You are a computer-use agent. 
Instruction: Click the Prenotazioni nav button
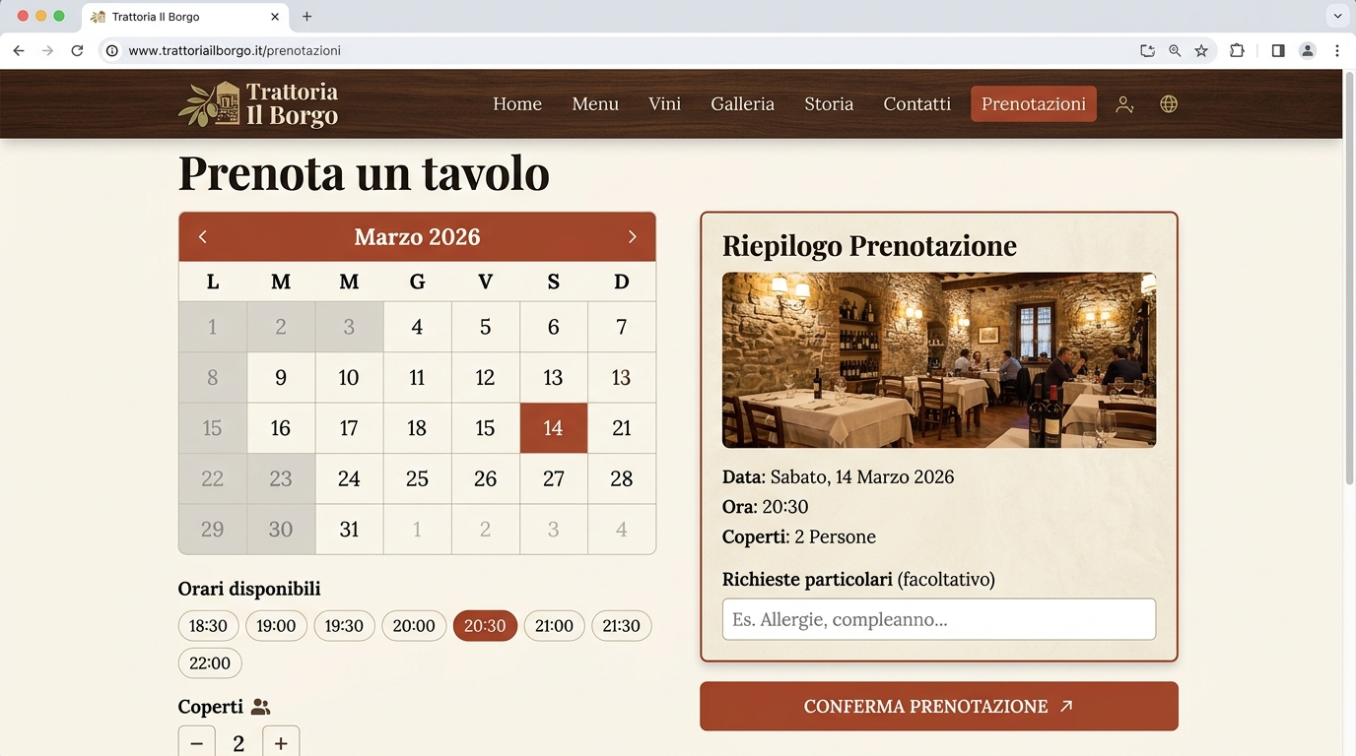pyautogui.click(x=1034, y=104)
